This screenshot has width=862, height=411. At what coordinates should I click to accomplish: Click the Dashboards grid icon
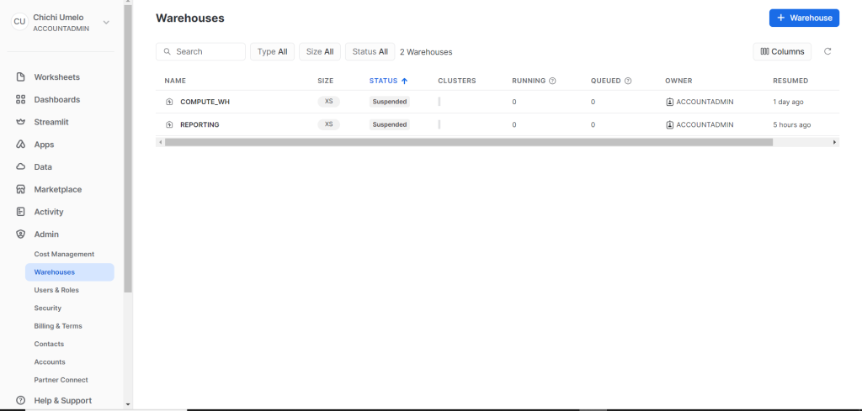pyautogui.click(x=21, y=100)
